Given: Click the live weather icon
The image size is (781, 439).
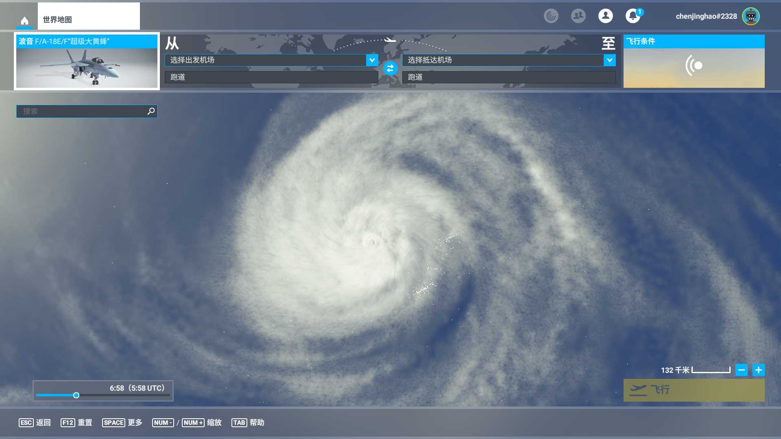Looking at the screenshot, I should tap(694, 65).
